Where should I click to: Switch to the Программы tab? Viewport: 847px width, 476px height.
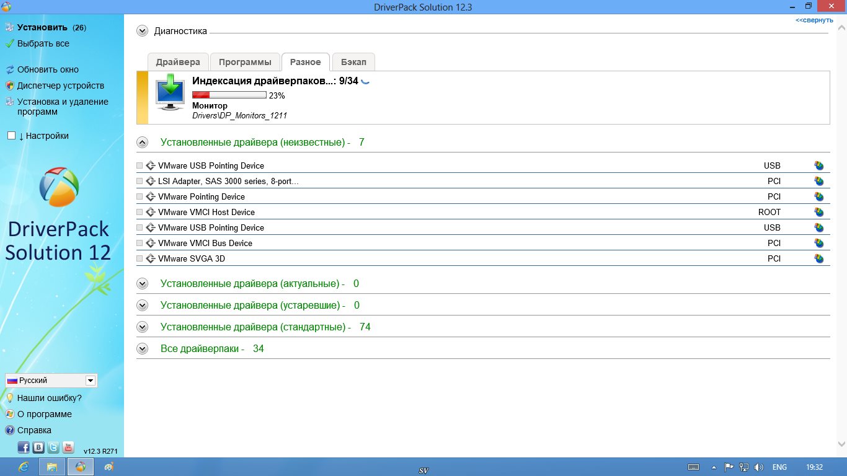click(x=245, y=62)
